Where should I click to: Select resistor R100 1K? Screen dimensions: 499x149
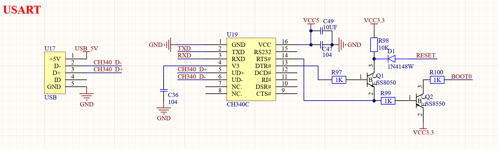437,80
